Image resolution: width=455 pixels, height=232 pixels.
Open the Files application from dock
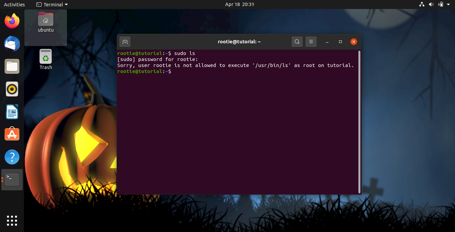point(12,66)
